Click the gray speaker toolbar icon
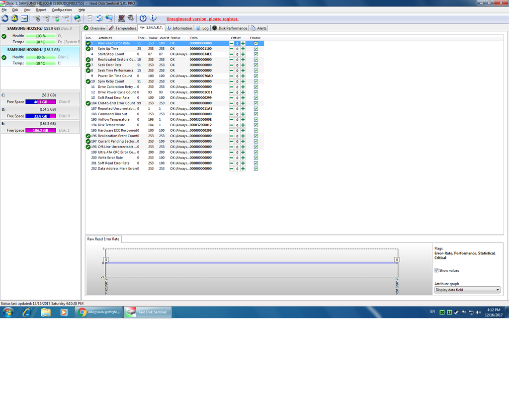The width and height of the screenshot is (509, 403). [x=131, y=18]
